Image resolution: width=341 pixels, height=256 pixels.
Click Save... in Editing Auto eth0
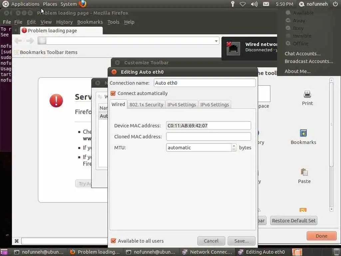pos(241,241)
